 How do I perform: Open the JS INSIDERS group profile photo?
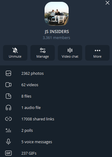[57, 14]
